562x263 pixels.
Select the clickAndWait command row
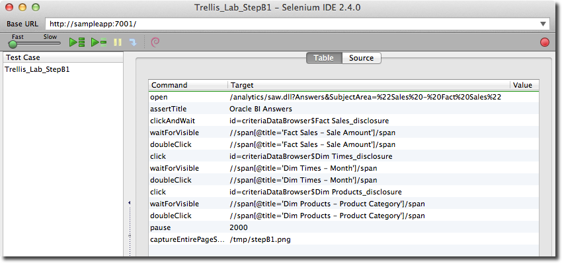(344, 121)
